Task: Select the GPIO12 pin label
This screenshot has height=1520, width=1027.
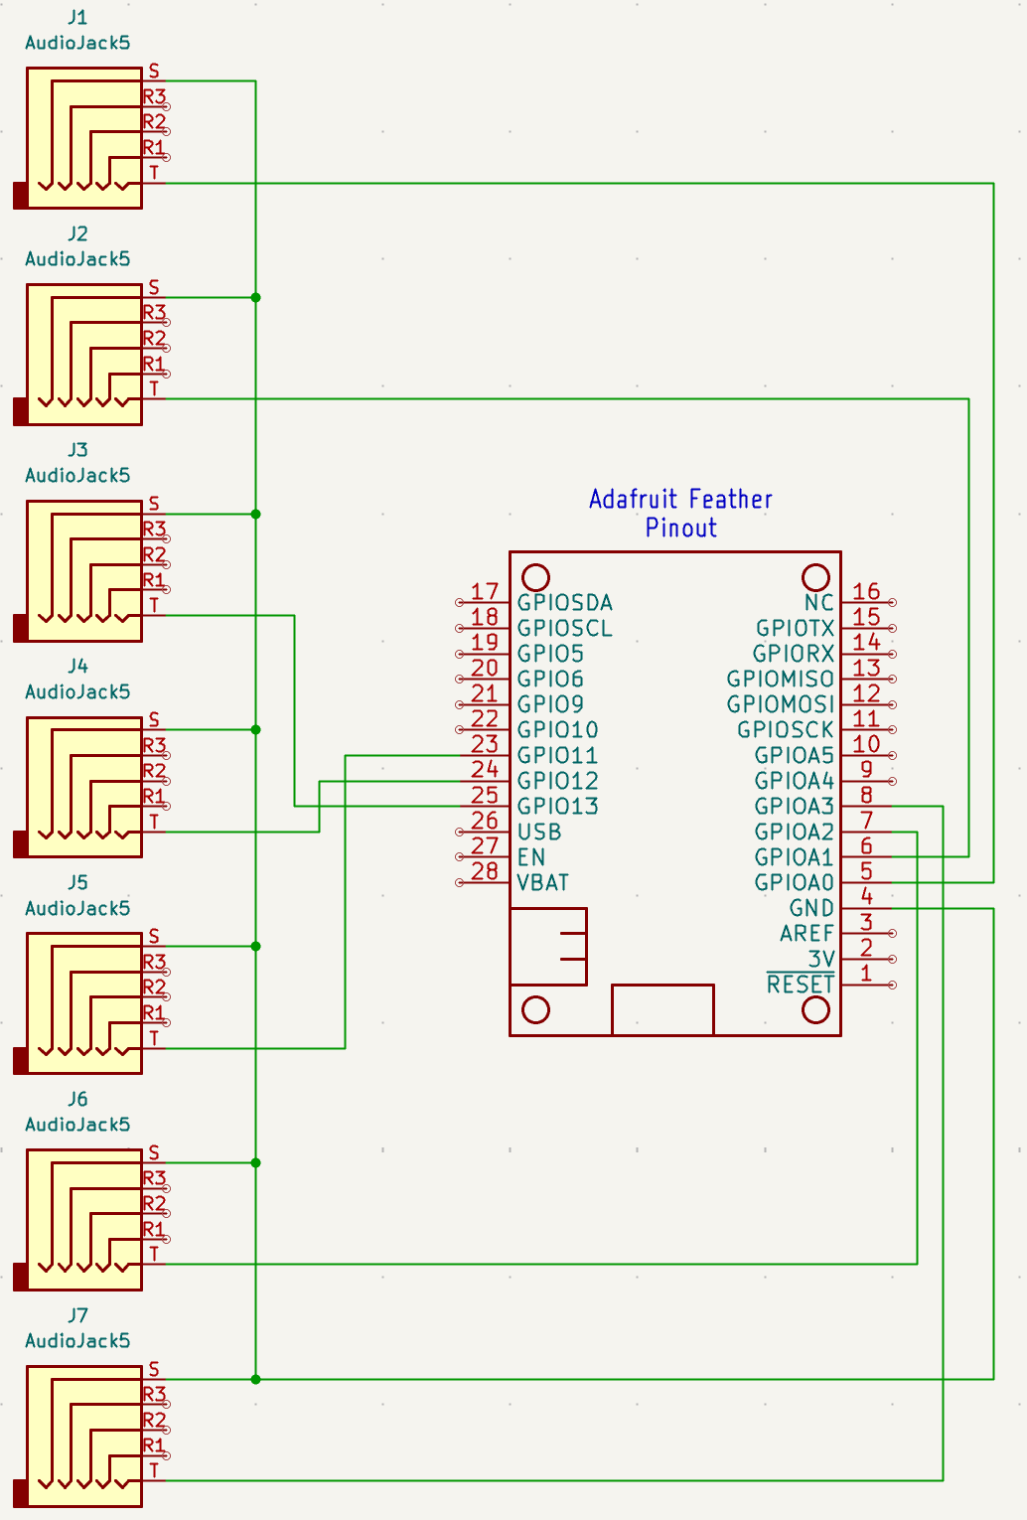Action: click(557, 782)
